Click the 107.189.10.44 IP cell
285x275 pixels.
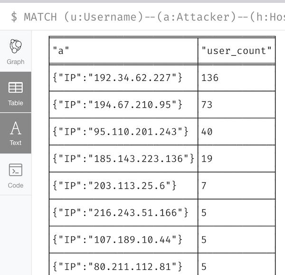point(117,240)
